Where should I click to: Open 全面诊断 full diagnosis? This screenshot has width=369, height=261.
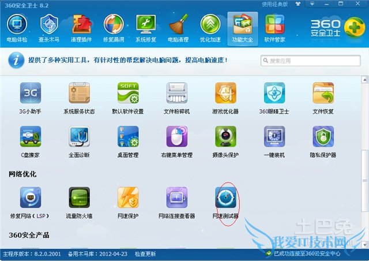click(x=79, y=141)
